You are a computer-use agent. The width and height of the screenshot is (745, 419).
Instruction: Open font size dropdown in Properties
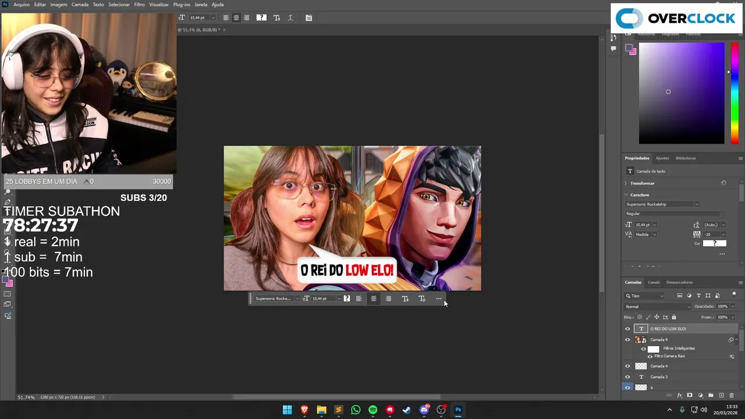pos(654,225)
